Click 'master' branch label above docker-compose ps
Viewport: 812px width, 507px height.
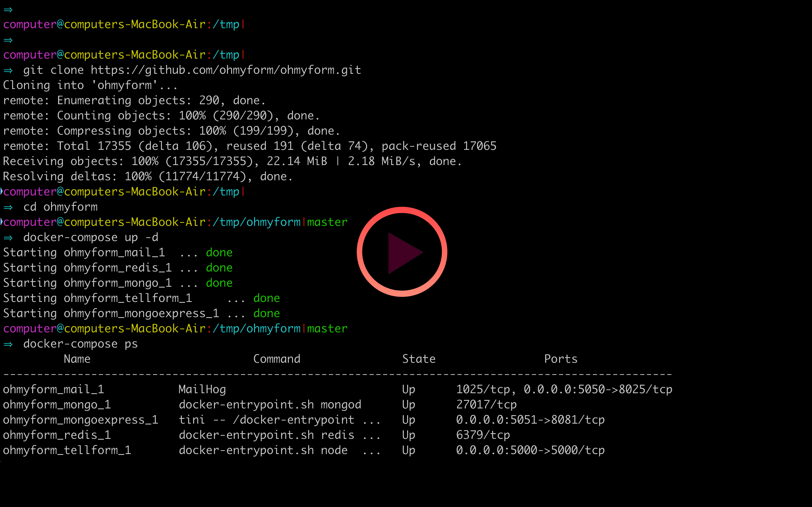[x=327, y=329]
